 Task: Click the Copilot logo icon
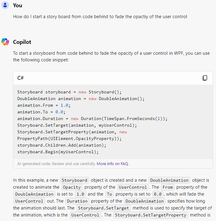tap(5, 42)
